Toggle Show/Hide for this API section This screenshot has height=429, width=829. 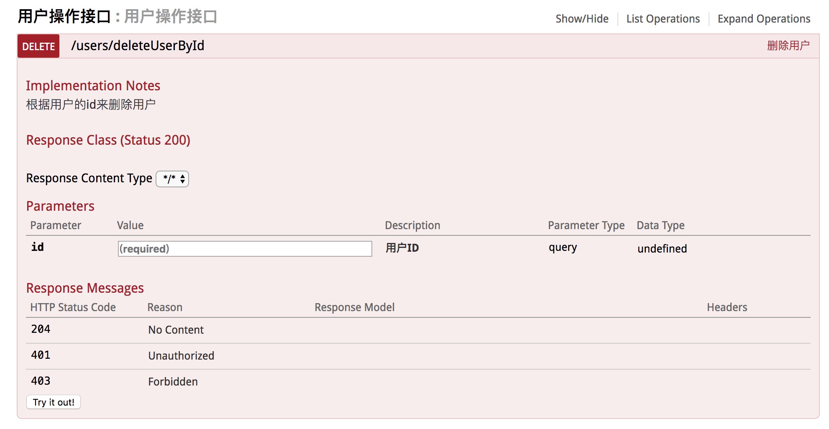click(x=582, y=19)
